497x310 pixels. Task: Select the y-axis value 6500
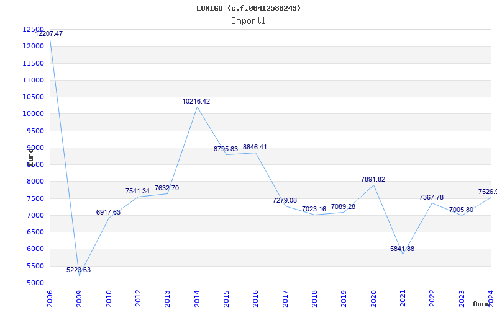coord(35,232)
